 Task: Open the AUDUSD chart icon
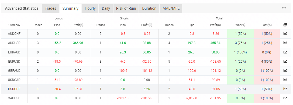click(285, 43)
